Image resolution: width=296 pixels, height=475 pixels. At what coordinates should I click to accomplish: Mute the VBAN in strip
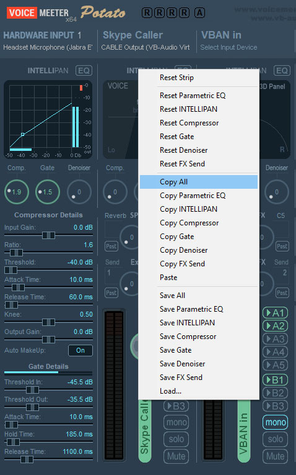tap(276, 456)
